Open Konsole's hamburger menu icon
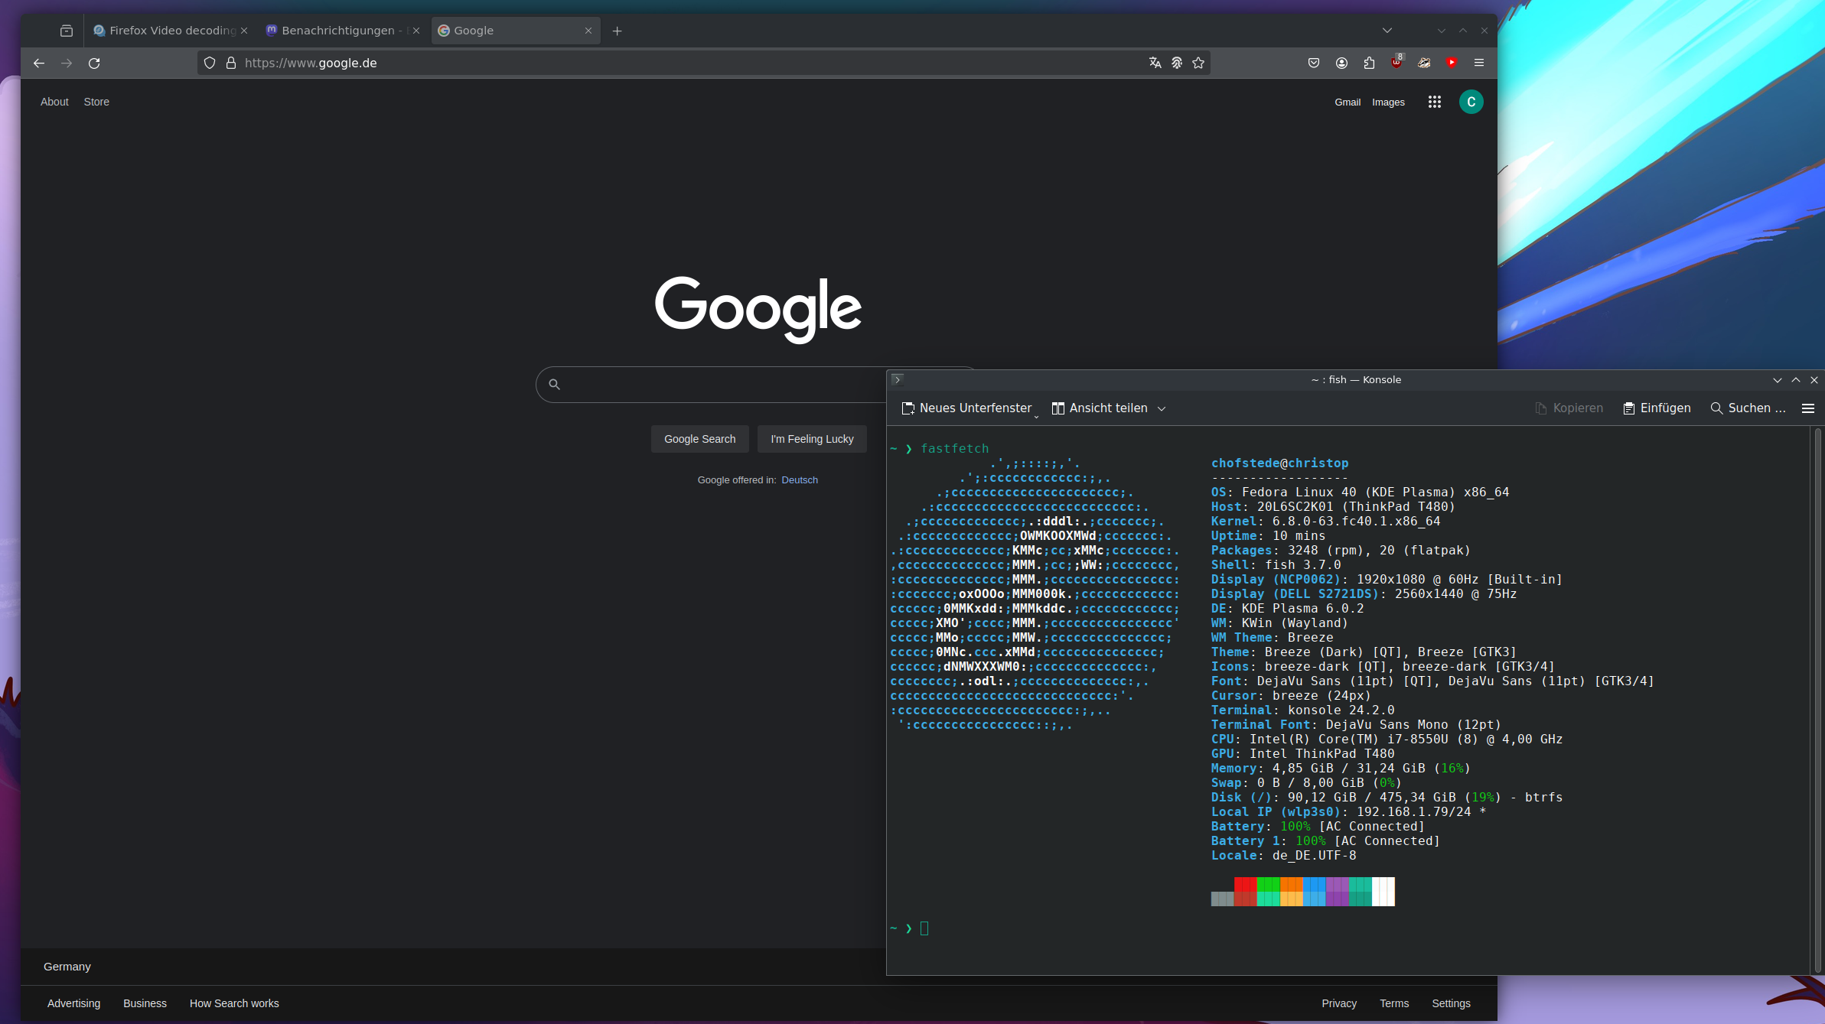1825x1024 pixels. [x=1808, y=408]
